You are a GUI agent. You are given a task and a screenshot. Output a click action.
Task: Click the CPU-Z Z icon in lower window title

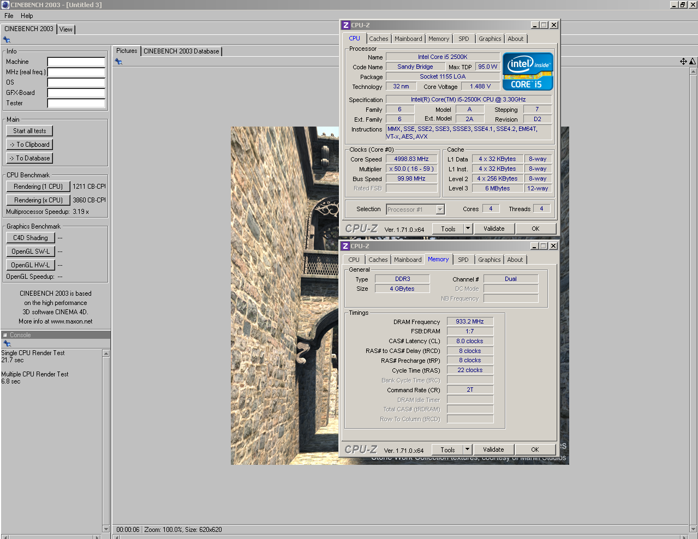(x=345, y=246)
